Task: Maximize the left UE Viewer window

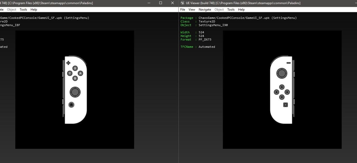Action: 161,3
